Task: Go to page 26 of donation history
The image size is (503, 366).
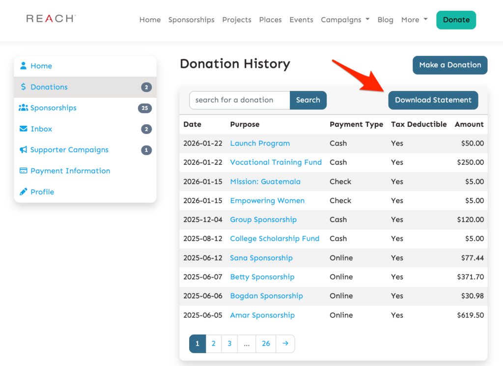Action: point(266,343)
